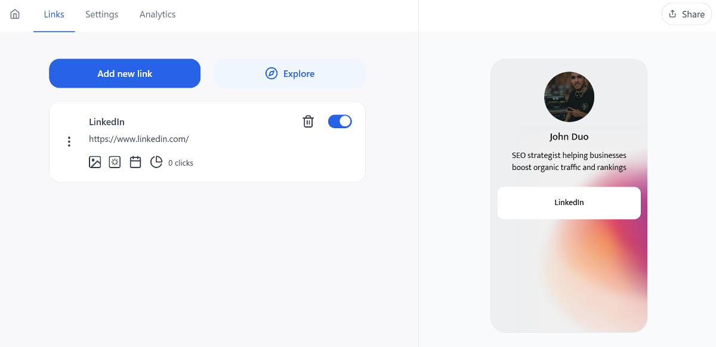Open the calendar schedule icon
Viewport: 716px width, 347px height.
tap(135, 162)
